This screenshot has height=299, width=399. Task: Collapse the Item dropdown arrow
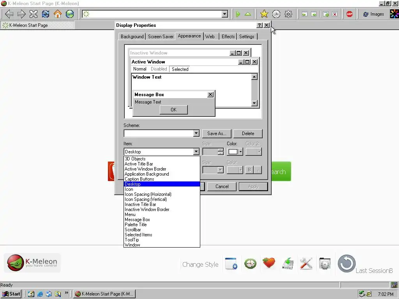[196, 152]
